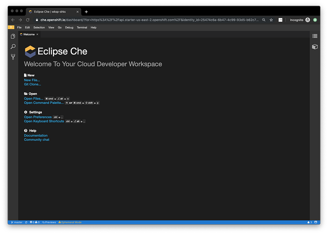This screenshot has height=234, width=328.
Task: Click the Git Clone... link
Action: click(x=32, y=84)
